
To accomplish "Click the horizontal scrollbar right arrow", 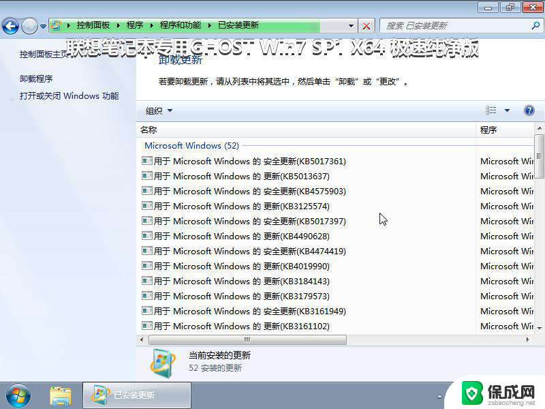I will point(527,339).
